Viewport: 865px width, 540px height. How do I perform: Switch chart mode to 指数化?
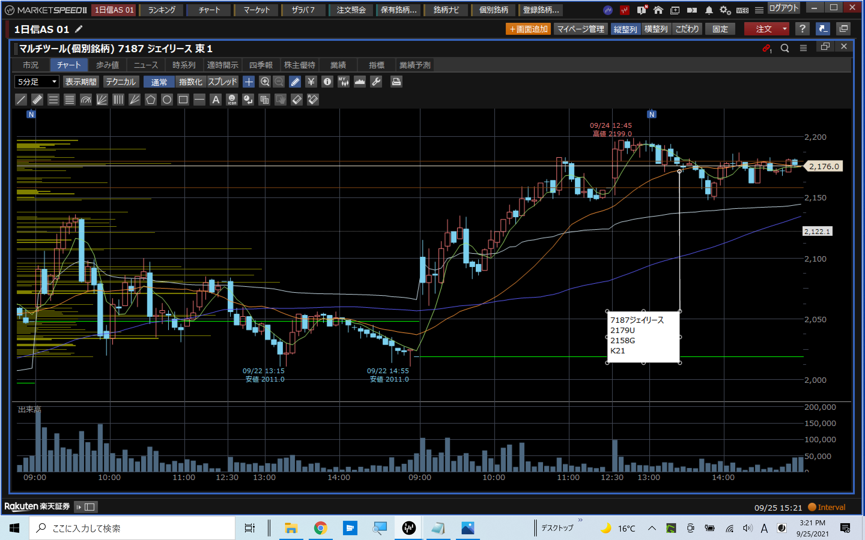pos(190,82)
